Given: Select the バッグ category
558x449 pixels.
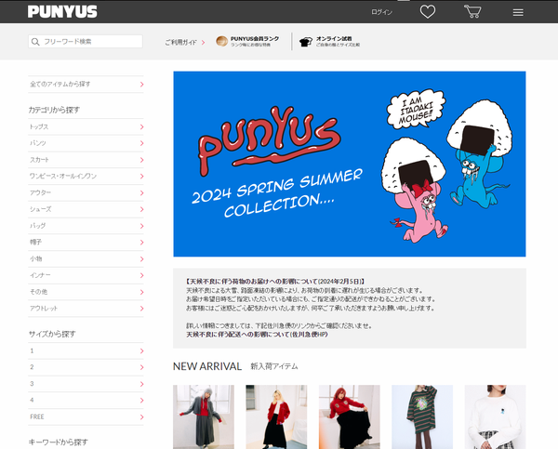Looking at the screenshot, I should (86, 226).
